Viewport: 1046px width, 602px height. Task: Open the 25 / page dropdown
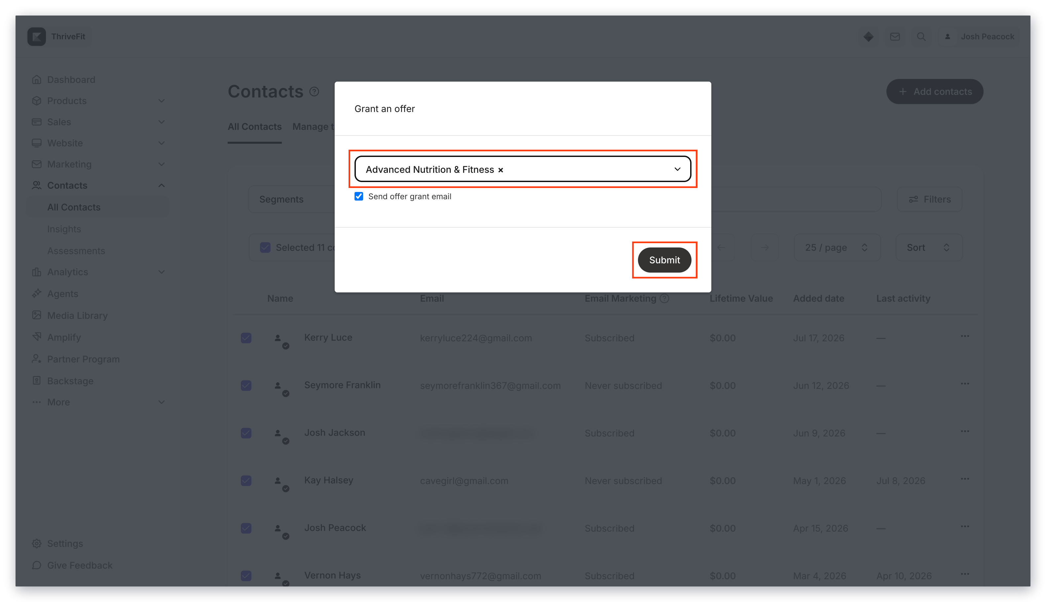[837, 247]
